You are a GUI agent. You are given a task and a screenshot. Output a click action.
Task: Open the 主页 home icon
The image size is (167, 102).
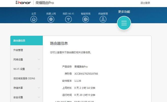tap(34, 19)
